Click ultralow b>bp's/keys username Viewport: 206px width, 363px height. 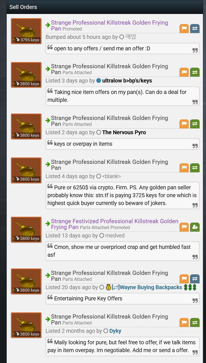(x=127, y=81)
